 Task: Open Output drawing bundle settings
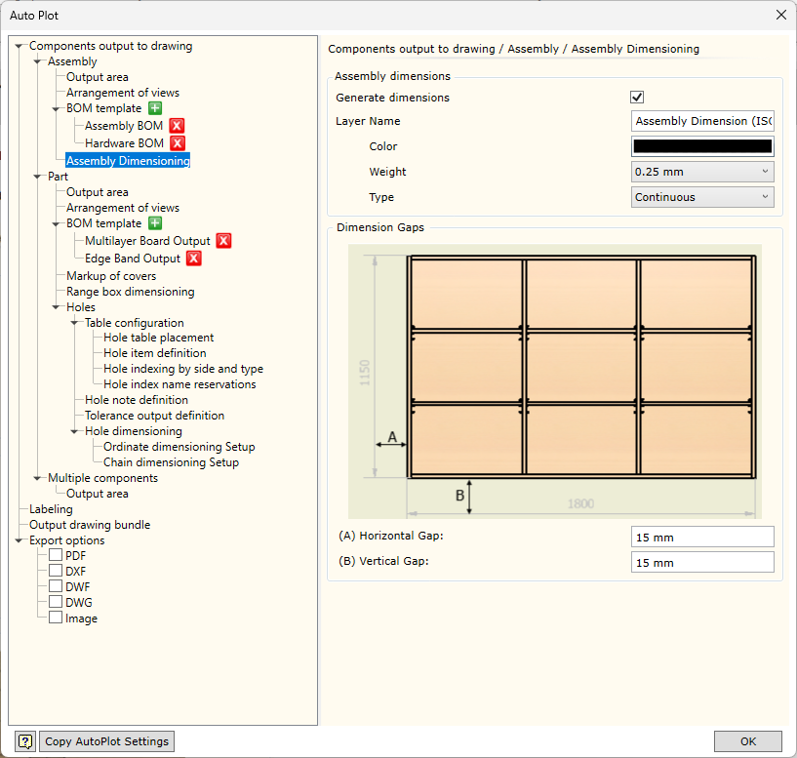[x=90, y=525]
